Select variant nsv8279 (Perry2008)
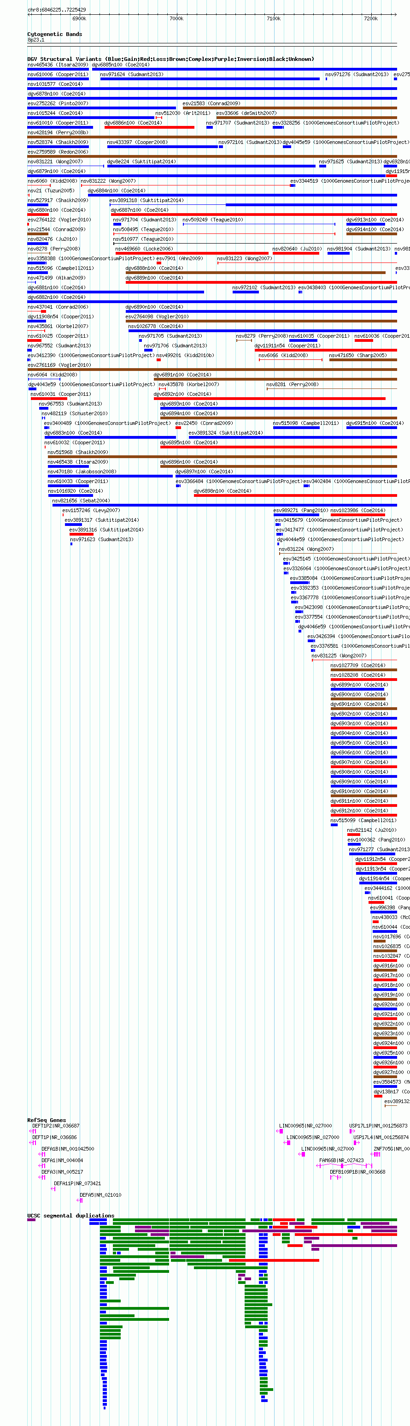 click(x=263, y=336)
